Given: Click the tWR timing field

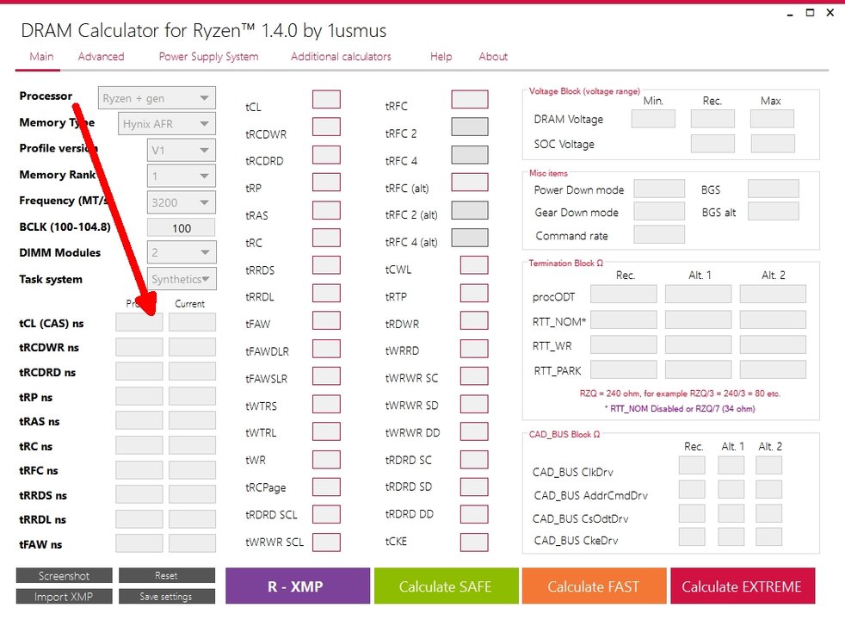Looking at the screenshot, I should (x=327, y=459).
